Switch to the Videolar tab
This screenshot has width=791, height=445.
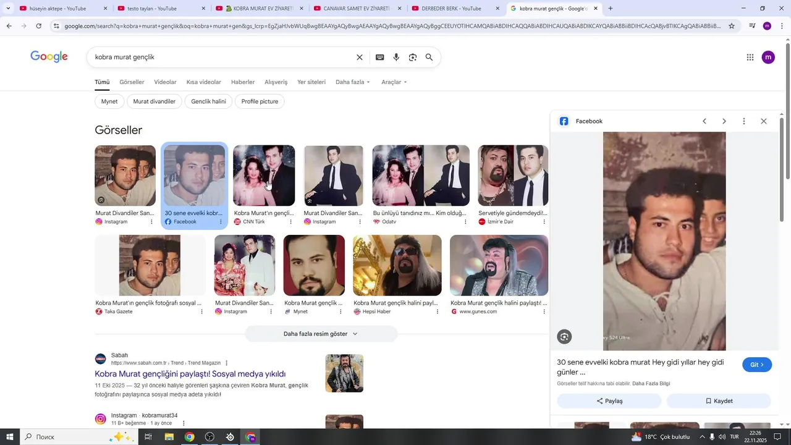pyautogui.click(x=165, y=82)
